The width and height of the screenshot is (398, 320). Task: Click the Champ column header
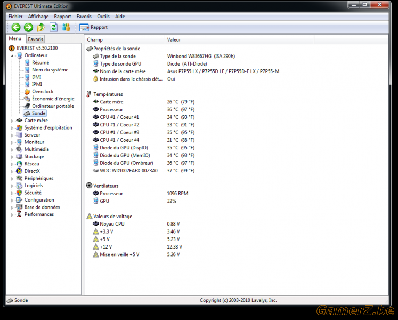click(x=124, y=39)
